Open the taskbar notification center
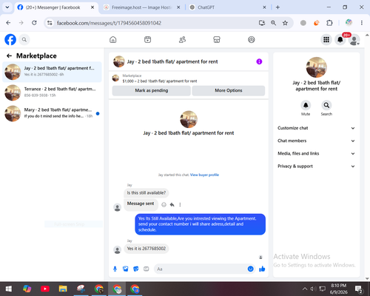The image size is (370, 296). tap(359, 289)
